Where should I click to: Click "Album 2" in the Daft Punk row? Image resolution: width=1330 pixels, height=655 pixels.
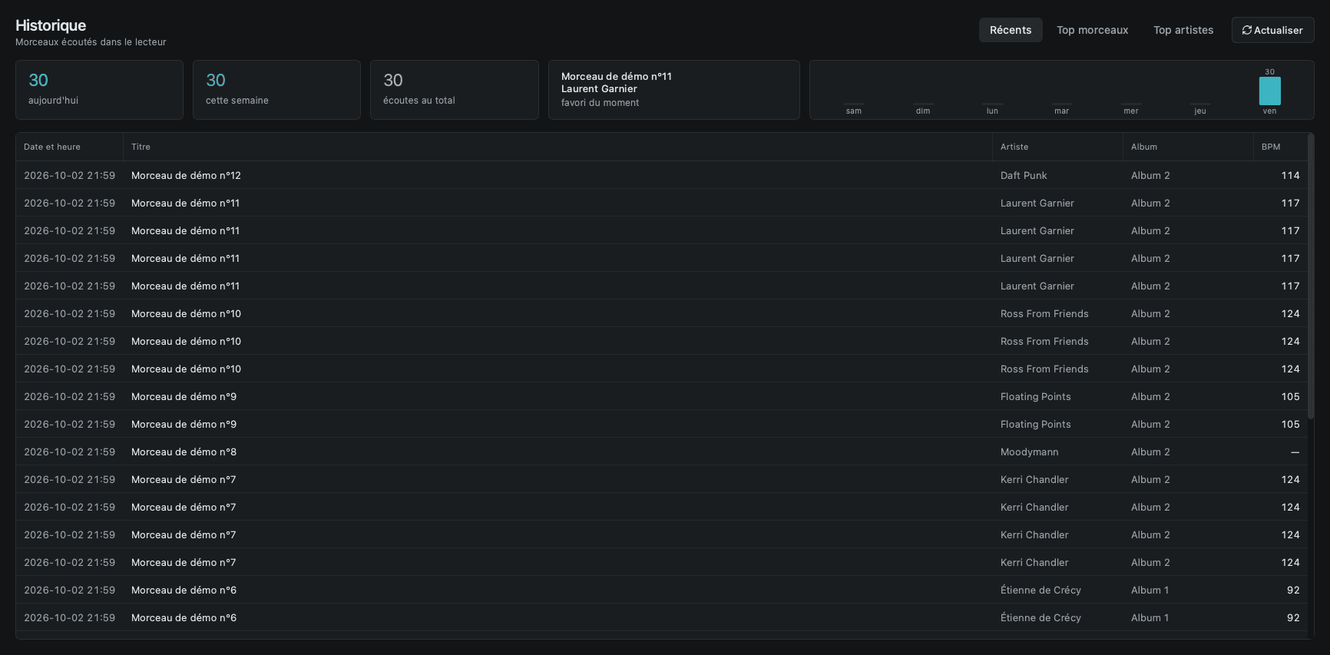tap(1150, 175)
